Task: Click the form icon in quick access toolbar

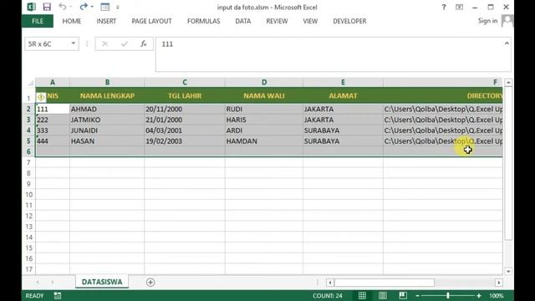Action: pos(105,7)
